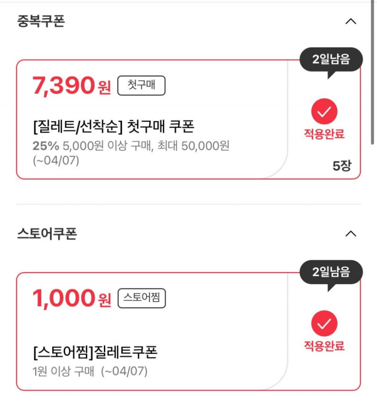The height and width of the screenshot is (412, 377).
Task: Open [질레트/선착순] 첫구매 쿠폰 title
Action: pos(113,127)
